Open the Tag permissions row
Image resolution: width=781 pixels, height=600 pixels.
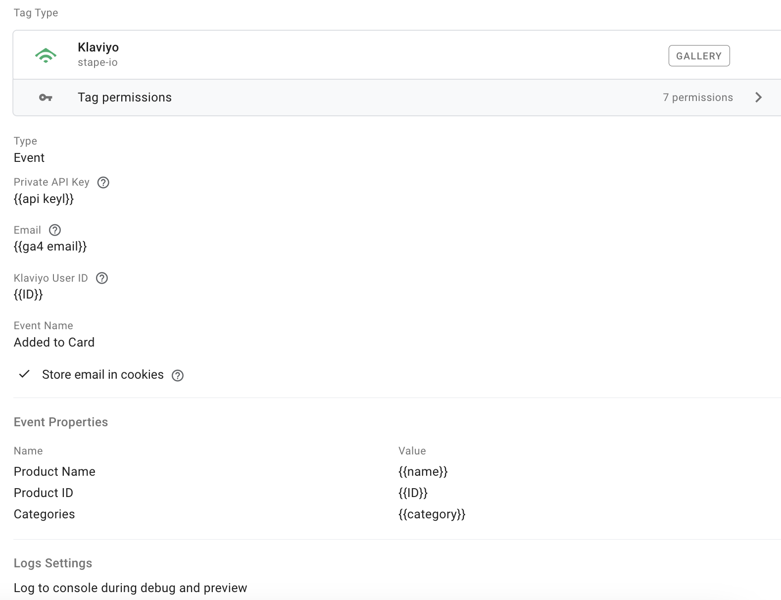pos(397,98)
